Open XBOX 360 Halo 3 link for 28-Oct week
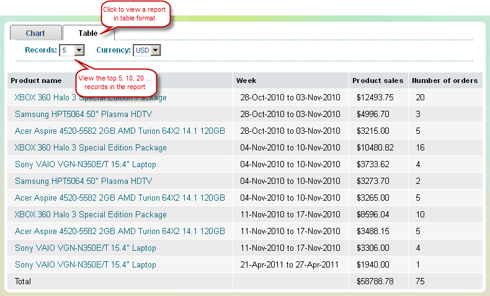This screenshot has height=296, width=490. click(x=91, y=98)
